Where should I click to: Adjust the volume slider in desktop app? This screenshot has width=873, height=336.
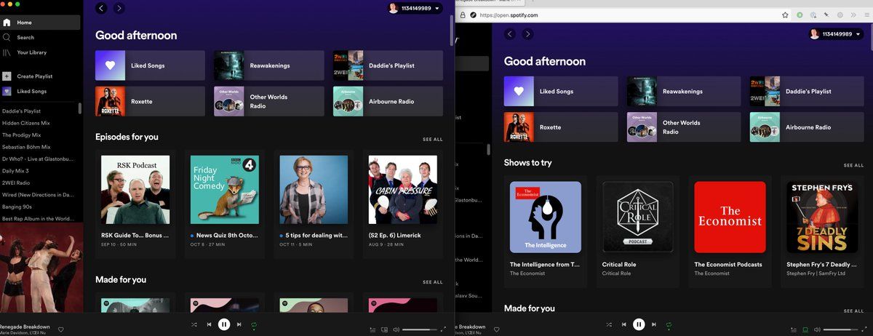(x=420, y=329)
